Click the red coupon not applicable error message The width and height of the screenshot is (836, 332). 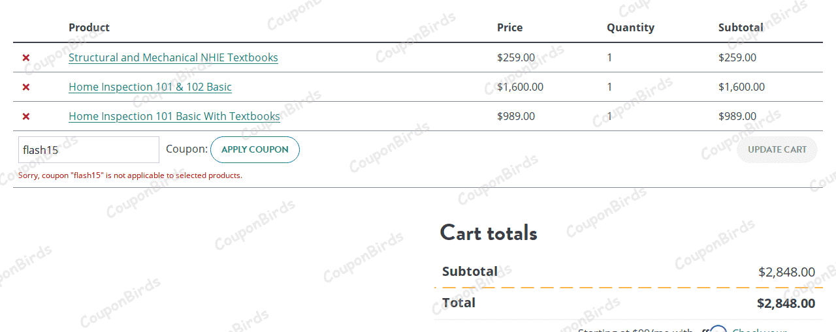[130, 175]
